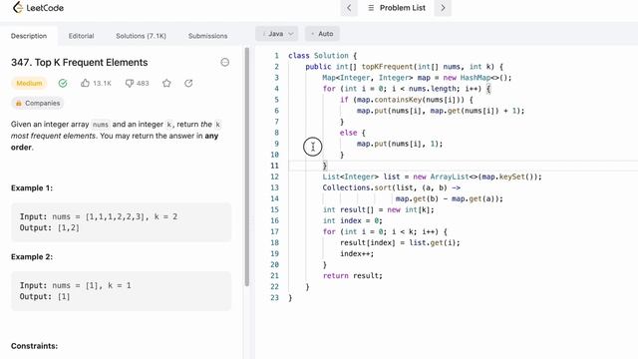This screenshot has height=359, width=638.
Task: Open the Java language dropdown
Action: click(277, 34)
